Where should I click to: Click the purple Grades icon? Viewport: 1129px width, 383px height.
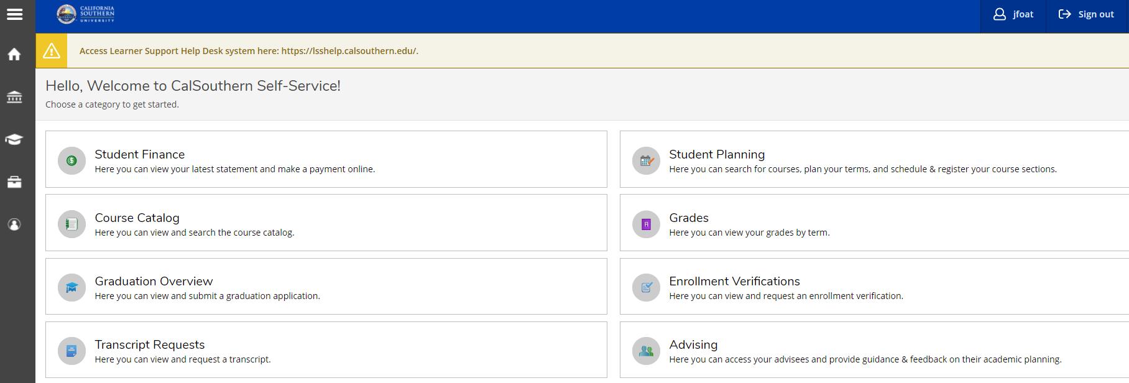tap(646, 224)
